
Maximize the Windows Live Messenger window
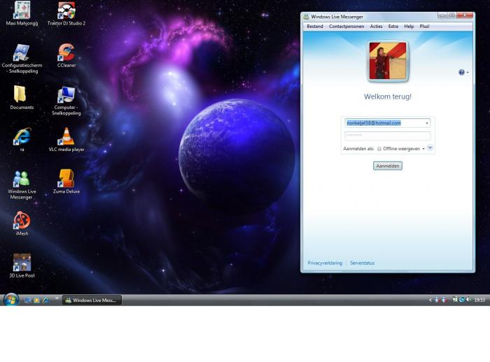point(451,15)
